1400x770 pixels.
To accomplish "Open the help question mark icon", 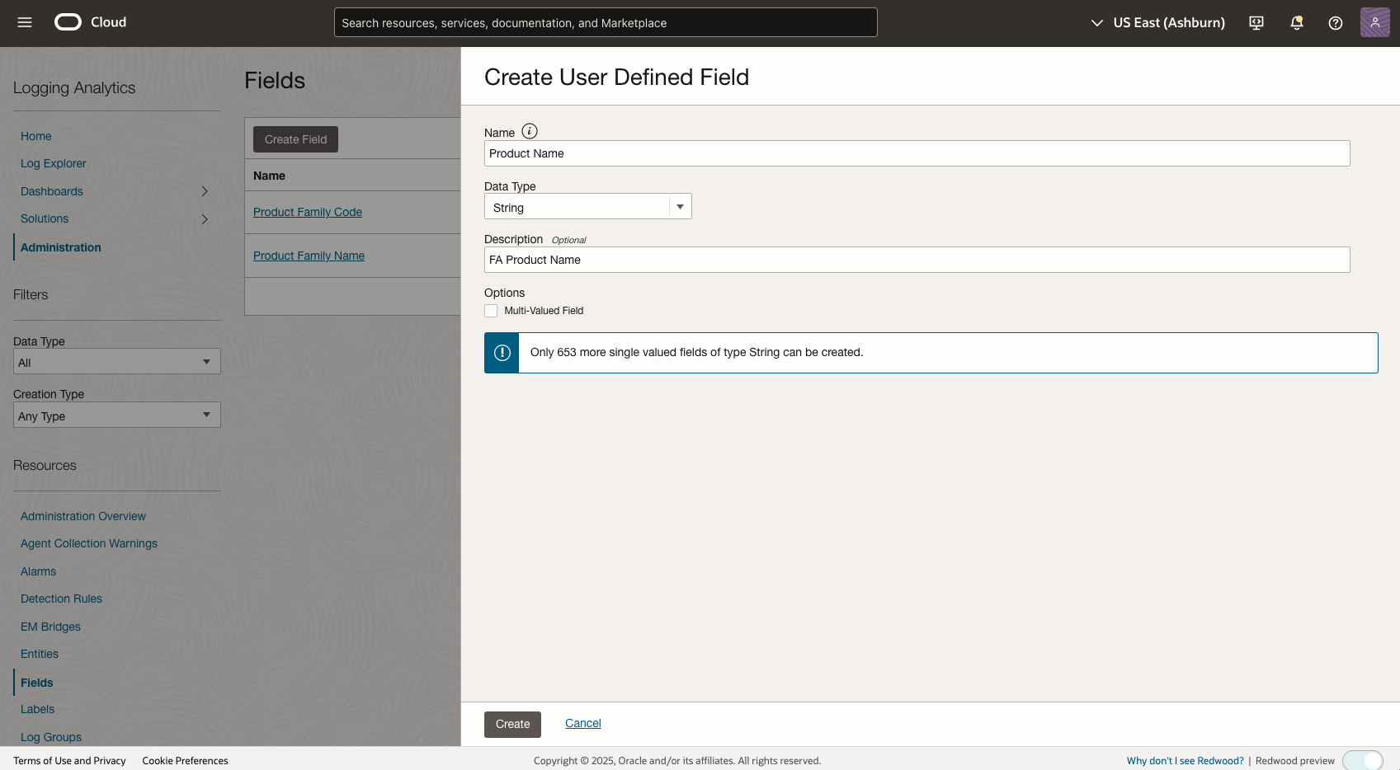I will click(1335, 22).
